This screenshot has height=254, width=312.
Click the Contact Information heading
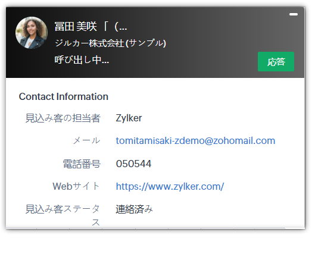(x=64, y=96)
